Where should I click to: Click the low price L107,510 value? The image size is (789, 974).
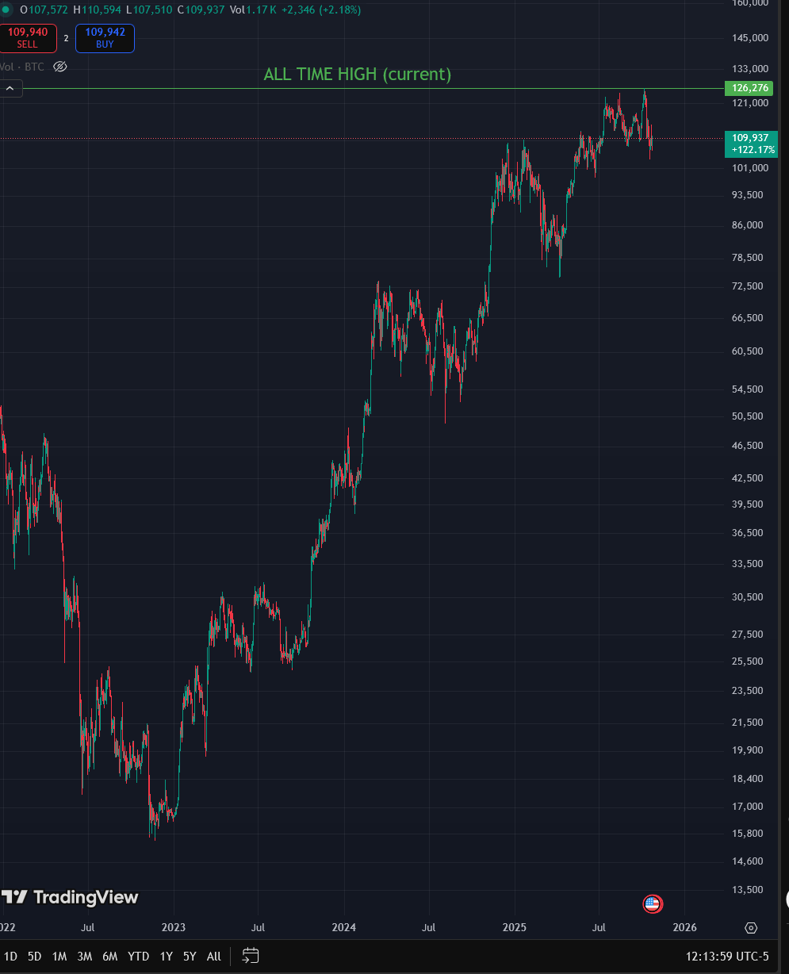click(148, 10)
